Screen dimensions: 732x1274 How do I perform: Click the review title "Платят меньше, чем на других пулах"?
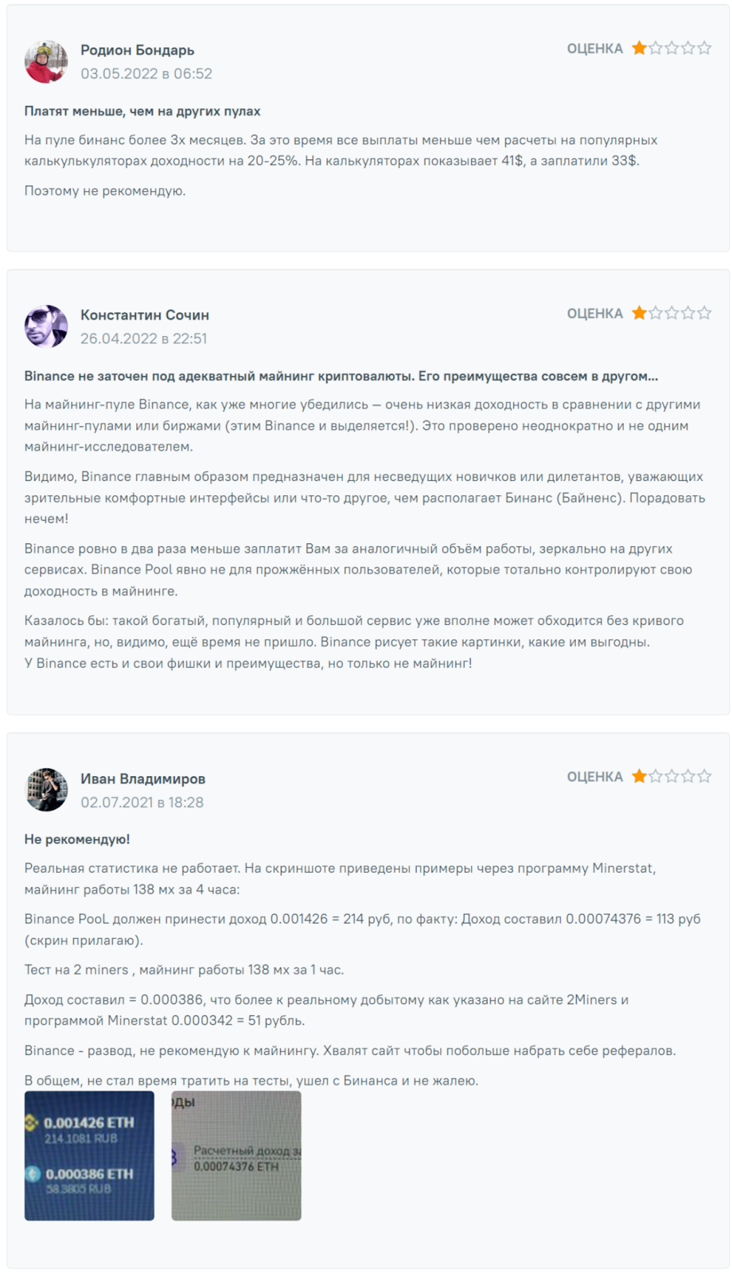click(142, 111)
